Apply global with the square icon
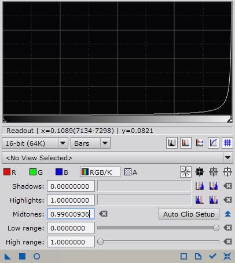This screenshot has height=263, width=235. (22, 257)
